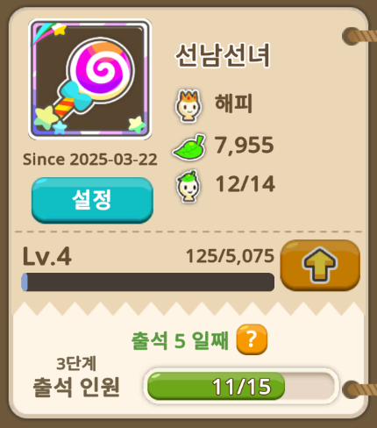377x428 pixels.
Task: Click the 3단계 출석 인원 label
Action: tap(76, 377)
